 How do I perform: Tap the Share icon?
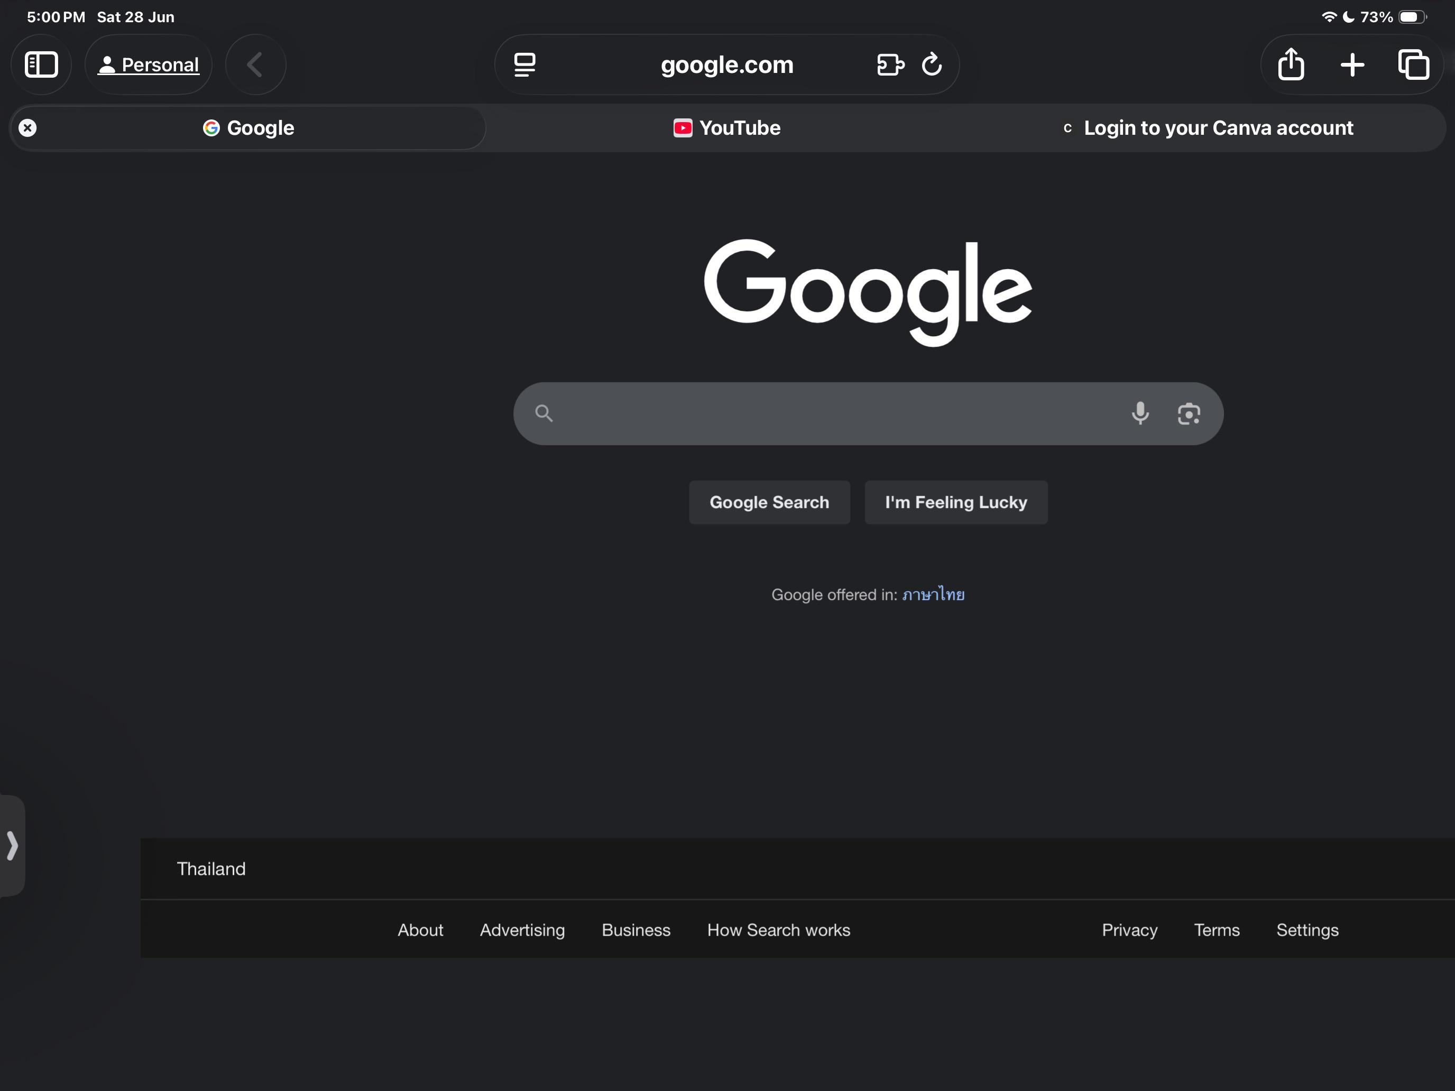(x=1291, y=64)
